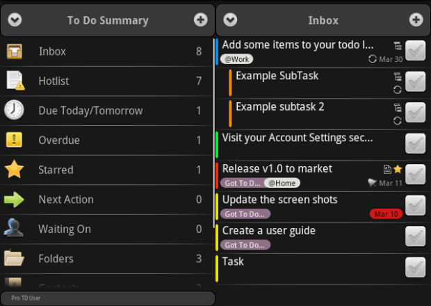Image resolution: width=431 pixels, height=306 pixels.
Task: Click the Due Today/Tomorrow clock icon
Action: pos(14,110)
